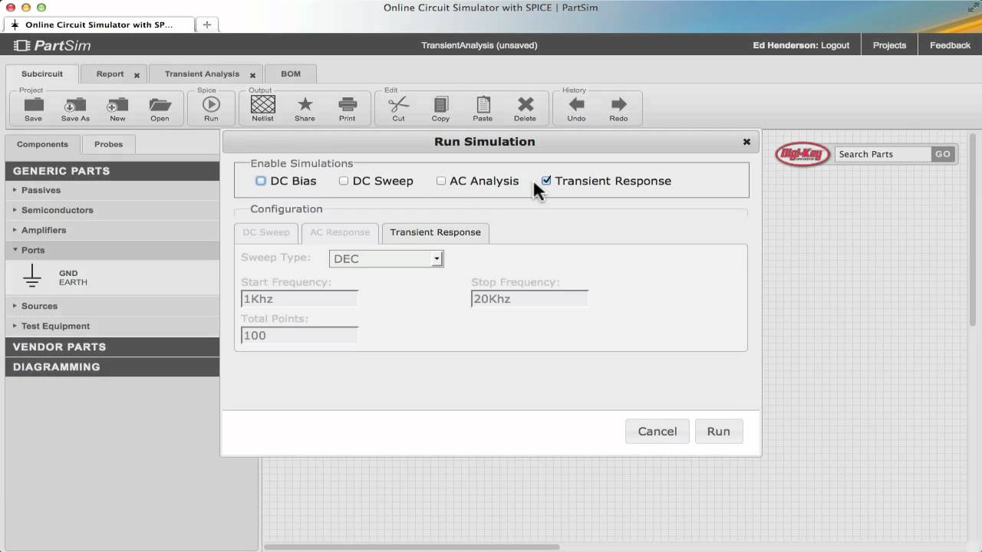Expand the Amplifiers category
Viewport: 982px width, 552px height.
click(x=112, y=230)
